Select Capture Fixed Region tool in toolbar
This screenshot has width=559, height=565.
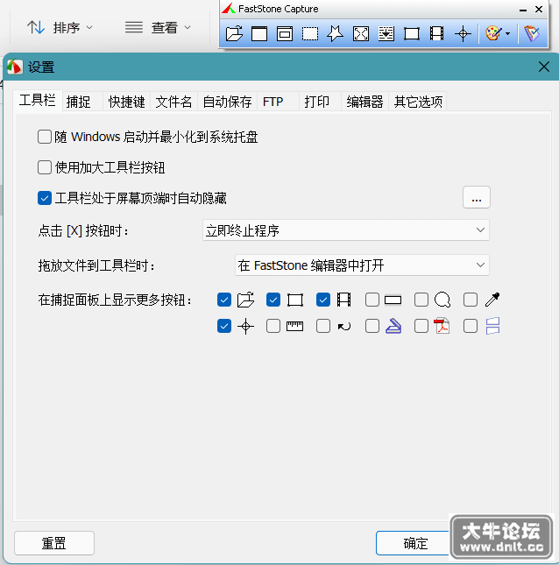pyautogui.click(x=412, y=34)
